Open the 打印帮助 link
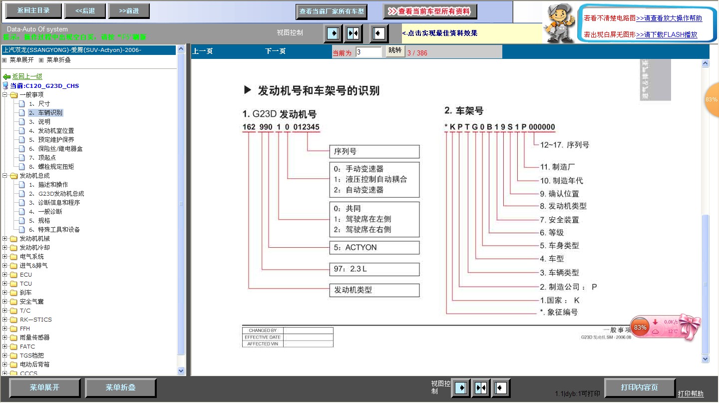Viewport: 719px width, 403px height. [691, 394]
